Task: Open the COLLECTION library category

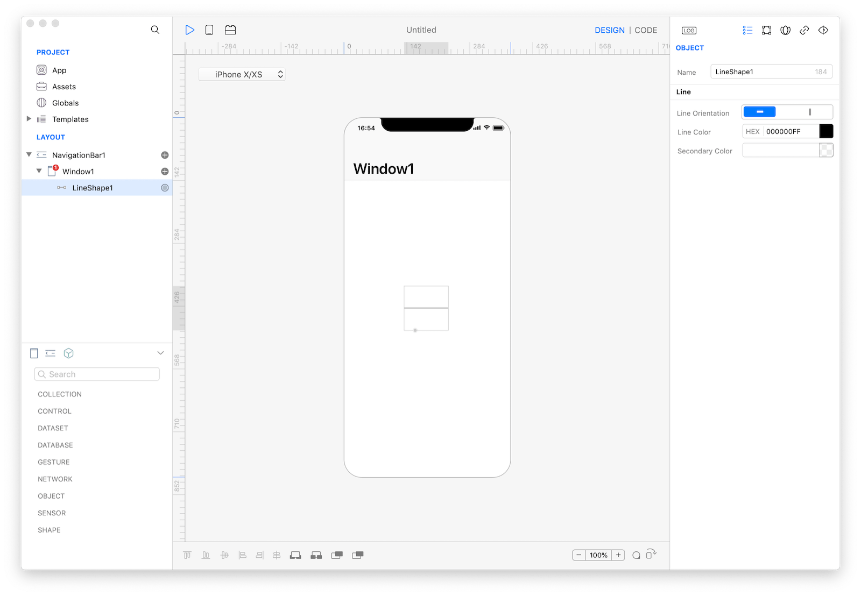Action: (x=60, y=394)
